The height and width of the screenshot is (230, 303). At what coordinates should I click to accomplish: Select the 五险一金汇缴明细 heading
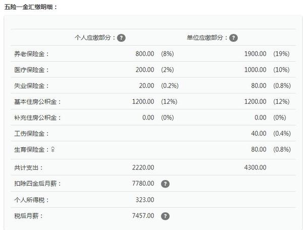30,7
